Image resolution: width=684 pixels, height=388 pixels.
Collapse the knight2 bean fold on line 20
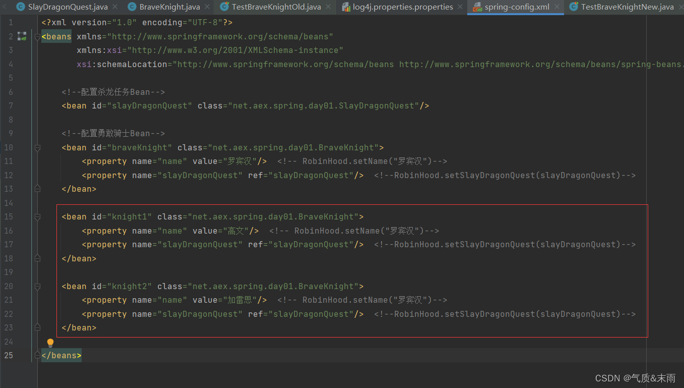(37, 287)
